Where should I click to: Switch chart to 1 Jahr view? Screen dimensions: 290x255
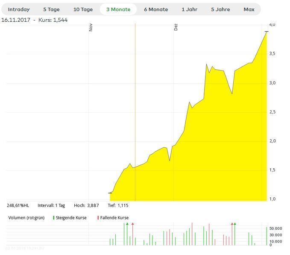coord(190,9)
